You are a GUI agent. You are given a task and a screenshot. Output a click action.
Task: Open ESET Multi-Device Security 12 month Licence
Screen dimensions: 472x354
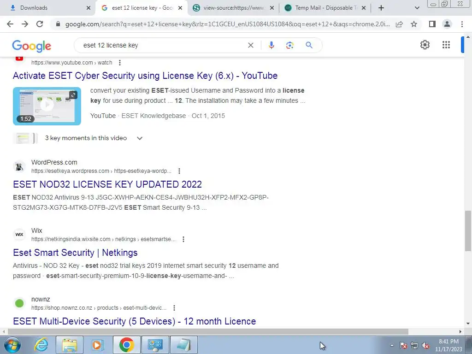135,321
